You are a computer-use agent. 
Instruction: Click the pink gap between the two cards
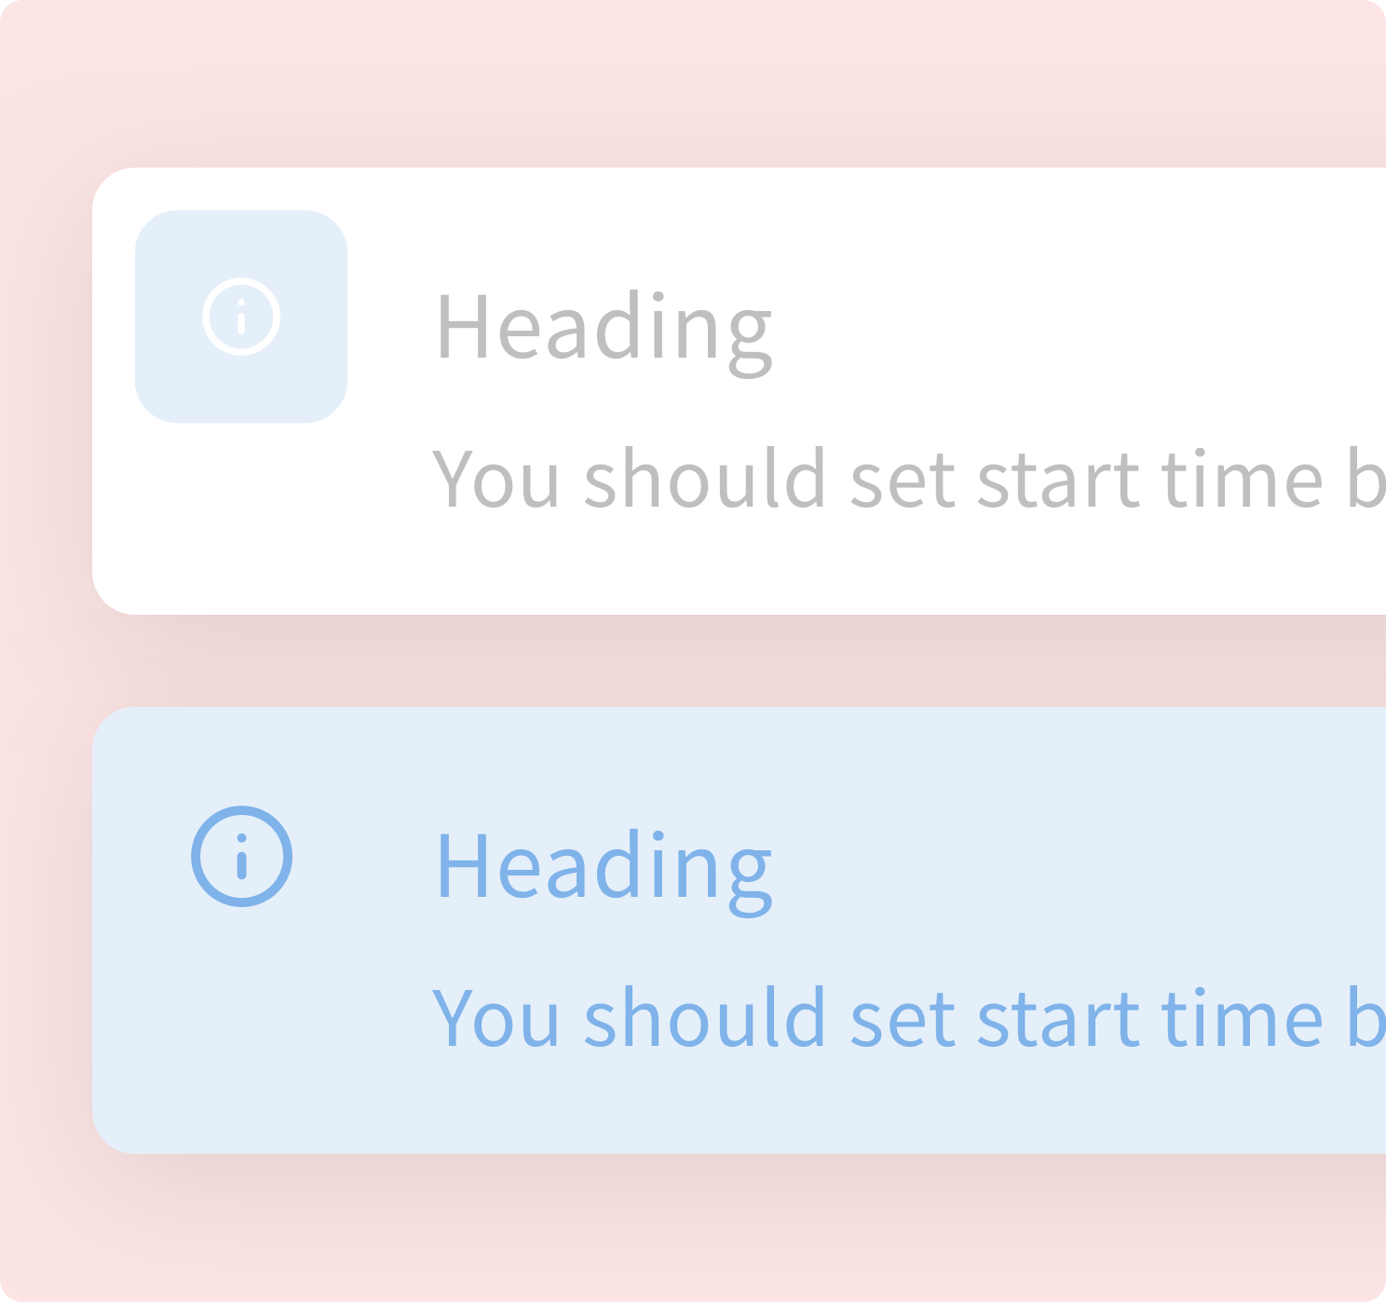tap(693, 660)
